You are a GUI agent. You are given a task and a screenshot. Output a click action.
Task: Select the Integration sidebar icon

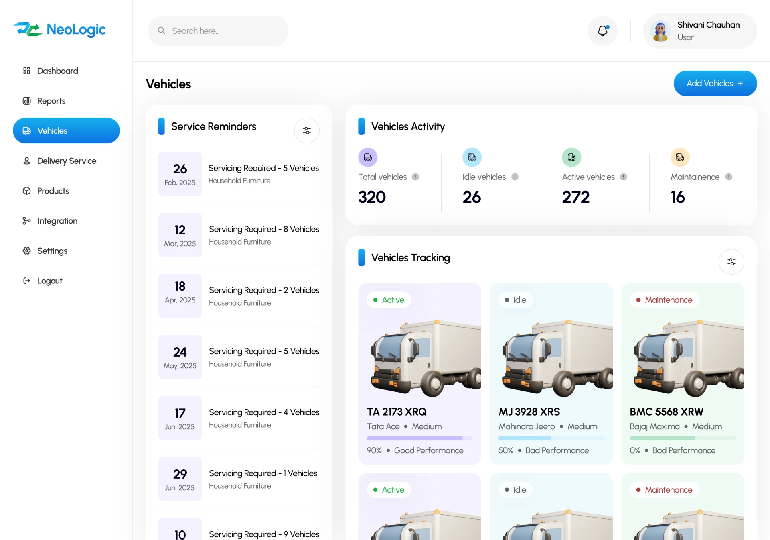[x=26, y=220]
